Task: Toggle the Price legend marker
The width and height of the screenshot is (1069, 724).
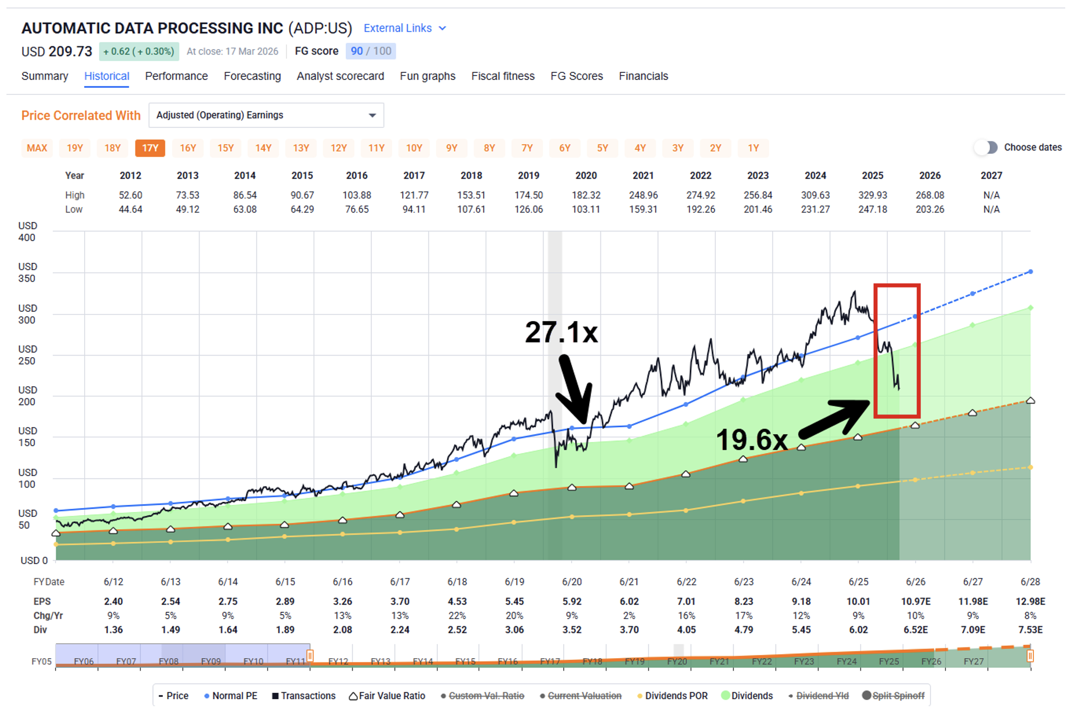Action: click(x=161, y=696)
